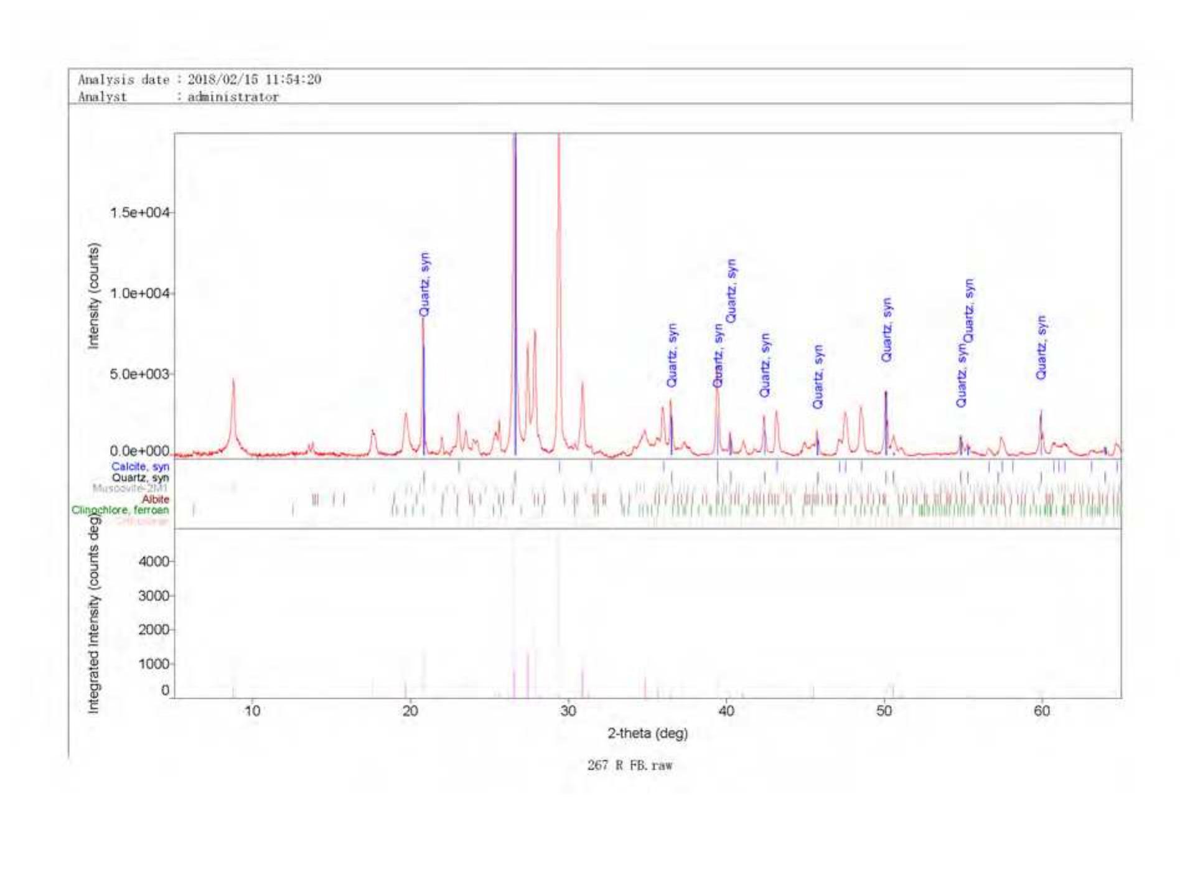Click the faint Orthoclase legend label
The height and width of the screenshot is (883, 1180).
point(142,521)
